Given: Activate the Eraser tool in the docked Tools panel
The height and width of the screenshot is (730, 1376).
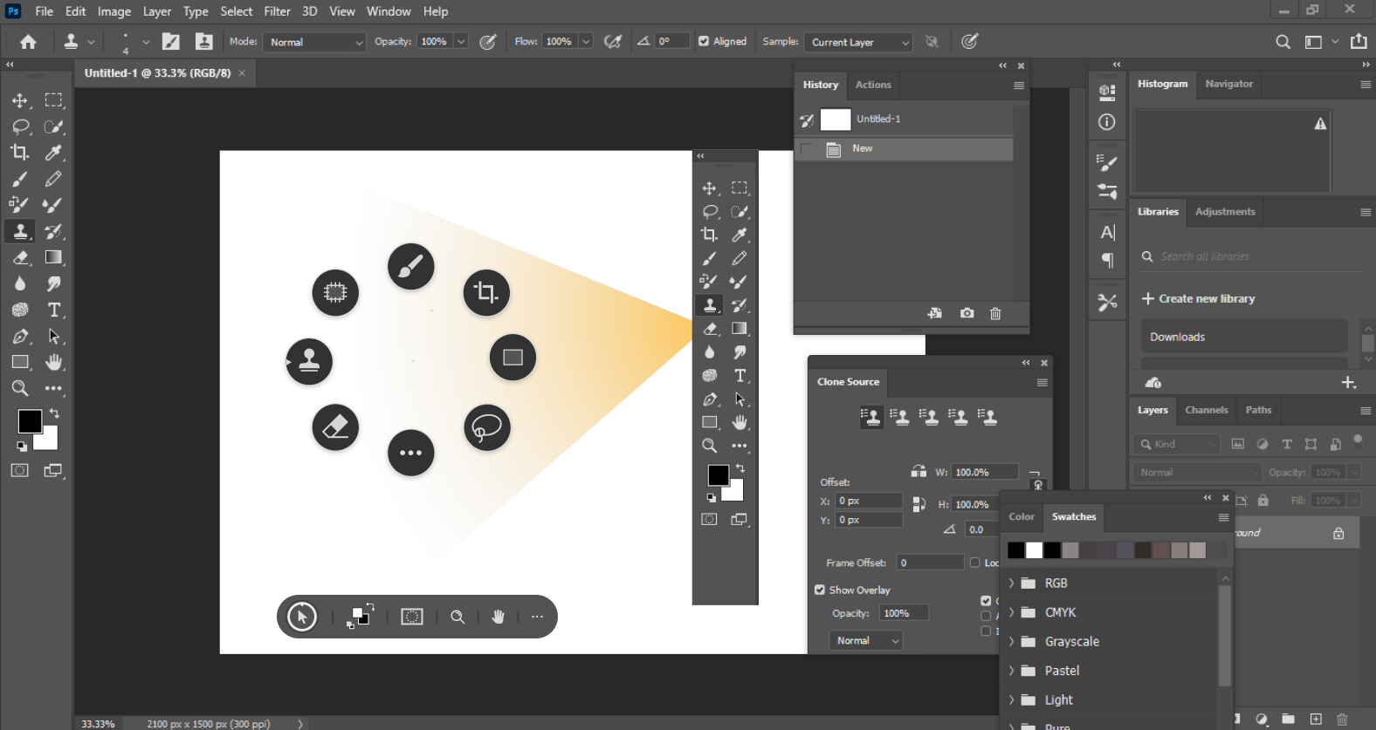Looking at the screenshot, I should [19, 257].
